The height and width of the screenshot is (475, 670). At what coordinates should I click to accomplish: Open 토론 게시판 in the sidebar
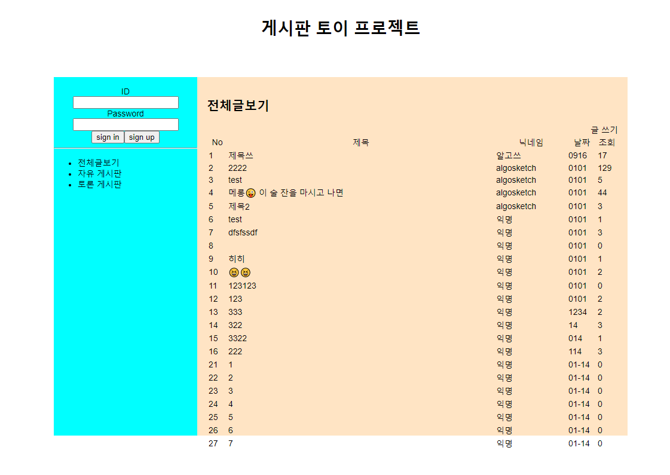coord(100,184)
